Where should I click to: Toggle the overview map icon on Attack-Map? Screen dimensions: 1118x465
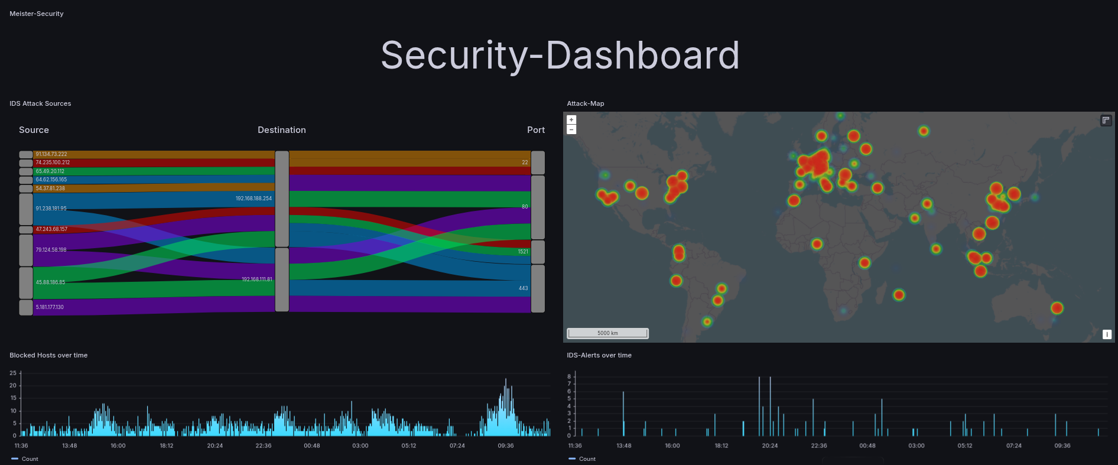coord(1106,121)
